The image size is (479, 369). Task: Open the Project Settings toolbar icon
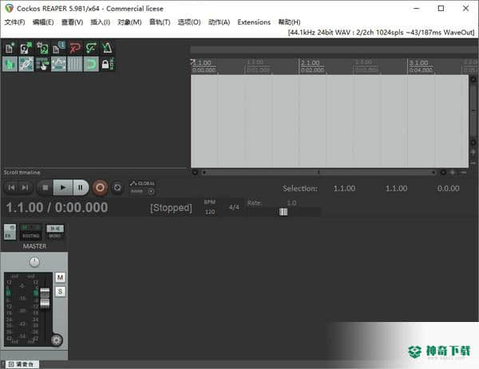(58, 48)
